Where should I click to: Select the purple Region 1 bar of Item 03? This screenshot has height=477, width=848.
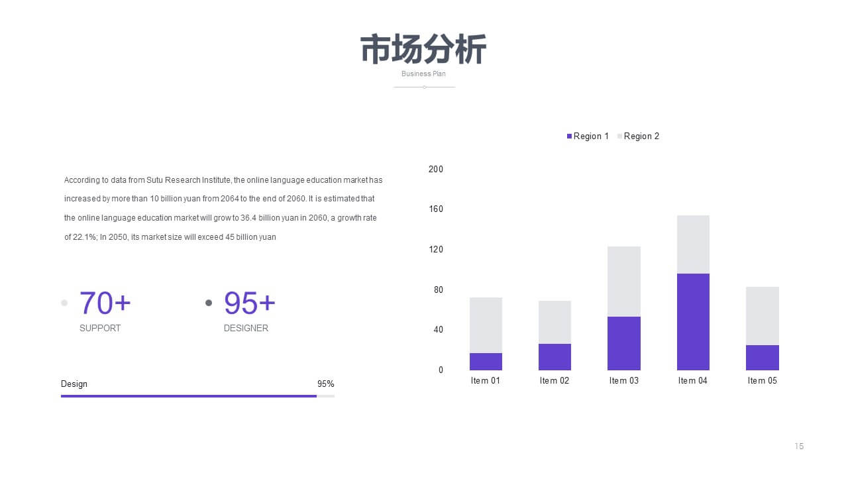coord(624,343)
